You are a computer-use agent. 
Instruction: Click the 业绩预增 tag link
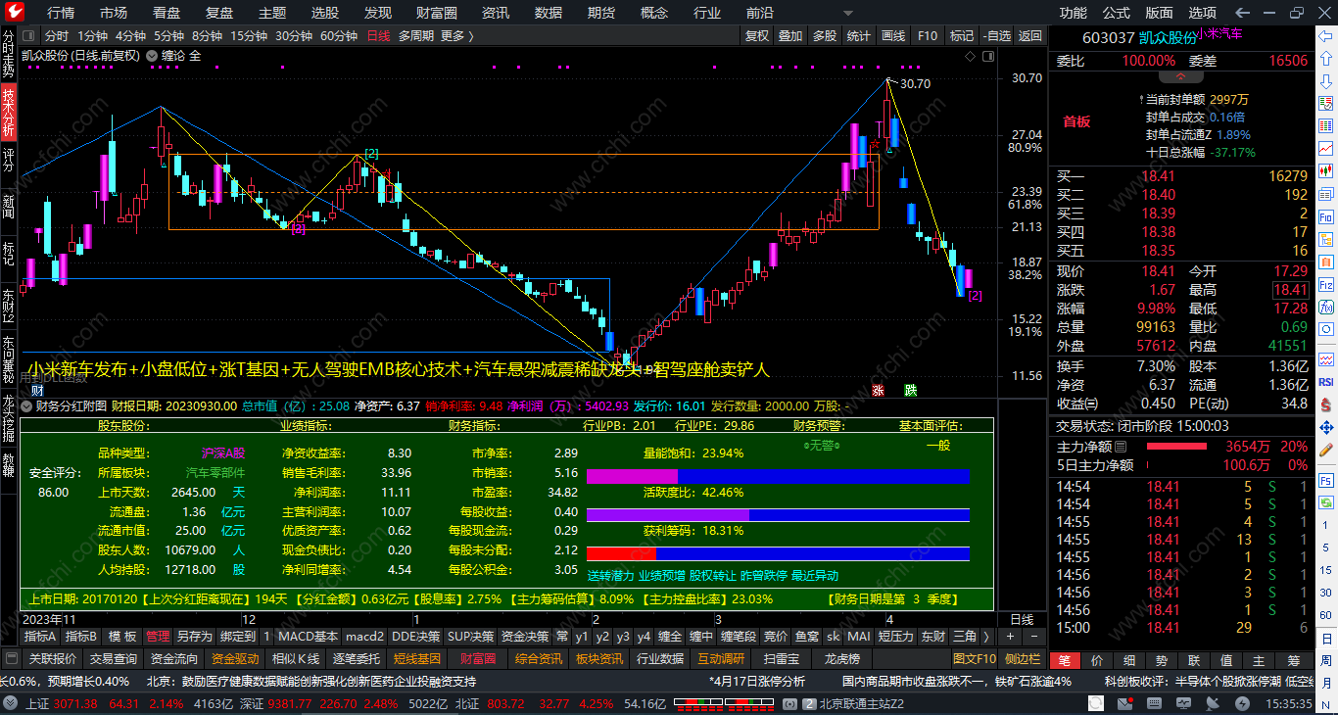click(x=662, y=576)
